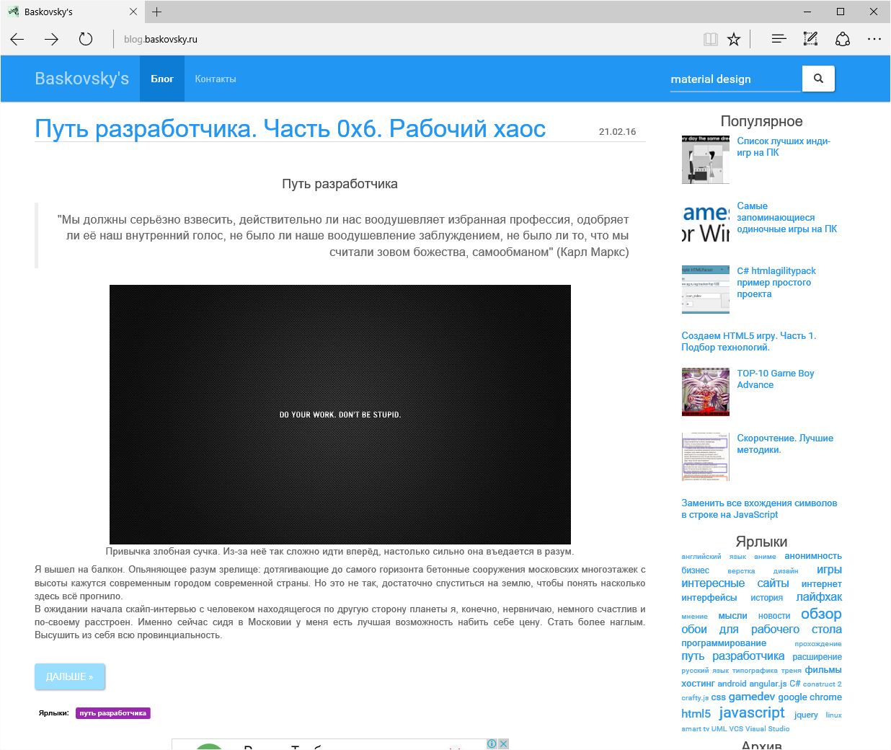The height and width of the screenshot is (750, 891).
Task: Open the Контакты menu item
Action: (x=216, y=79)
